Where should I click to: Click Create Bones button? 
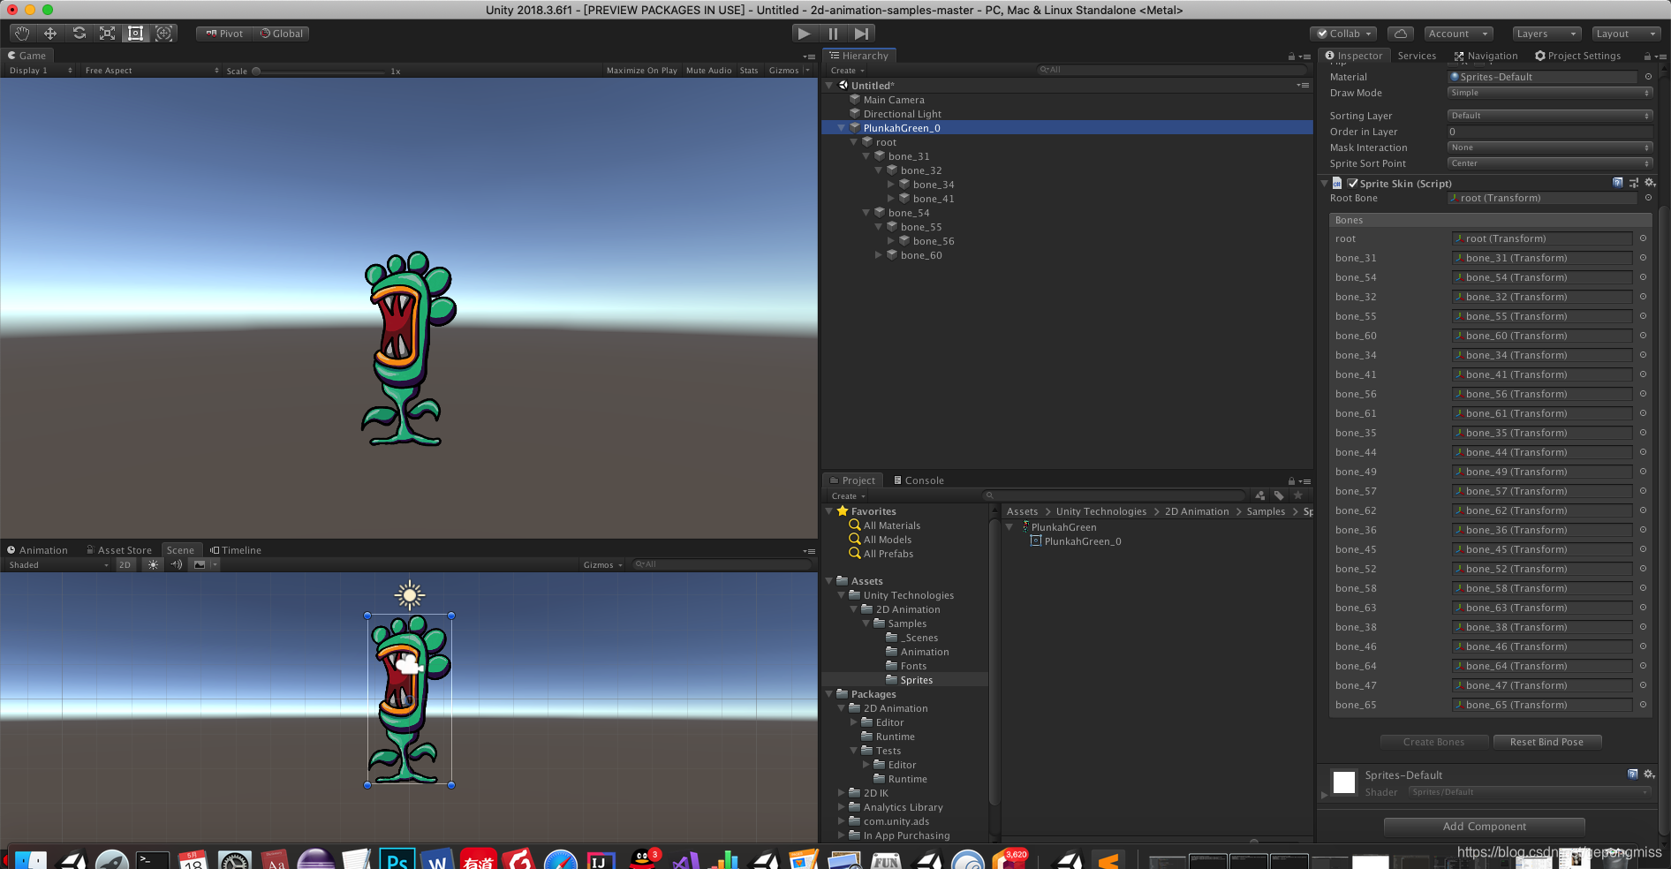point(1433,742)
